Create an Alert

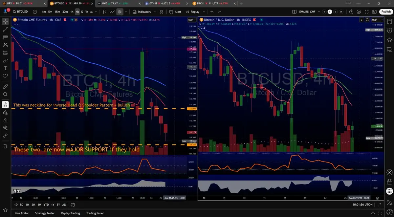coord(175,12)
